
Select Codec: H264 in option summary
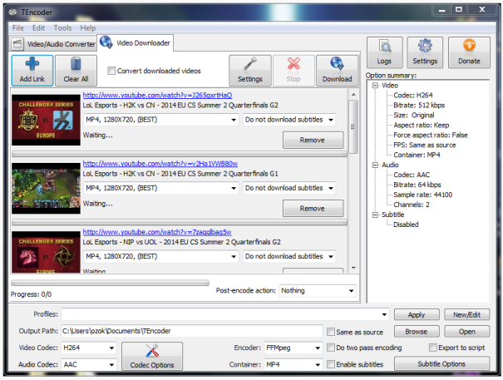click(x=413, y=96)
